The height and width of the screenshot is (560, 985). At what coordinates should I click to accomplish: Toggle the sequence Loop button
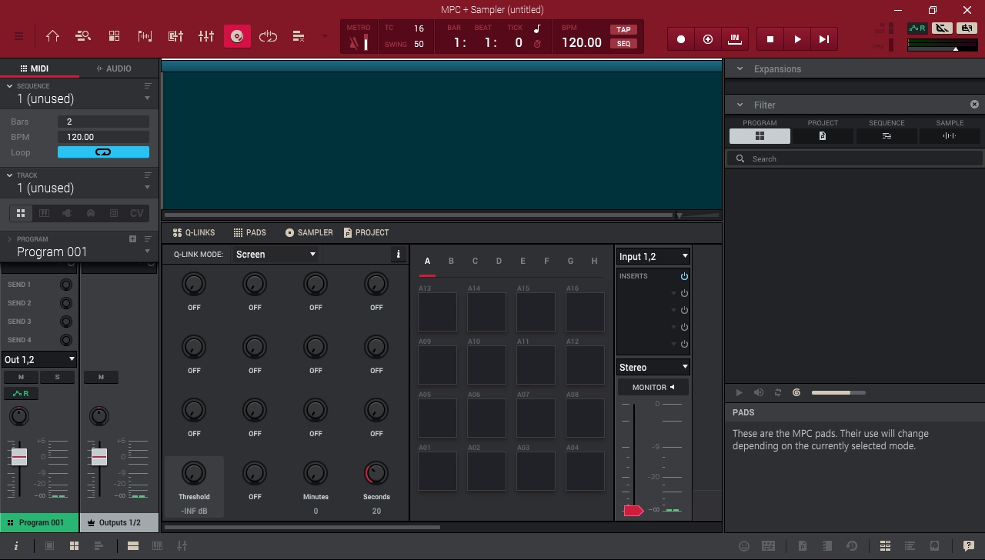(103, 152)
